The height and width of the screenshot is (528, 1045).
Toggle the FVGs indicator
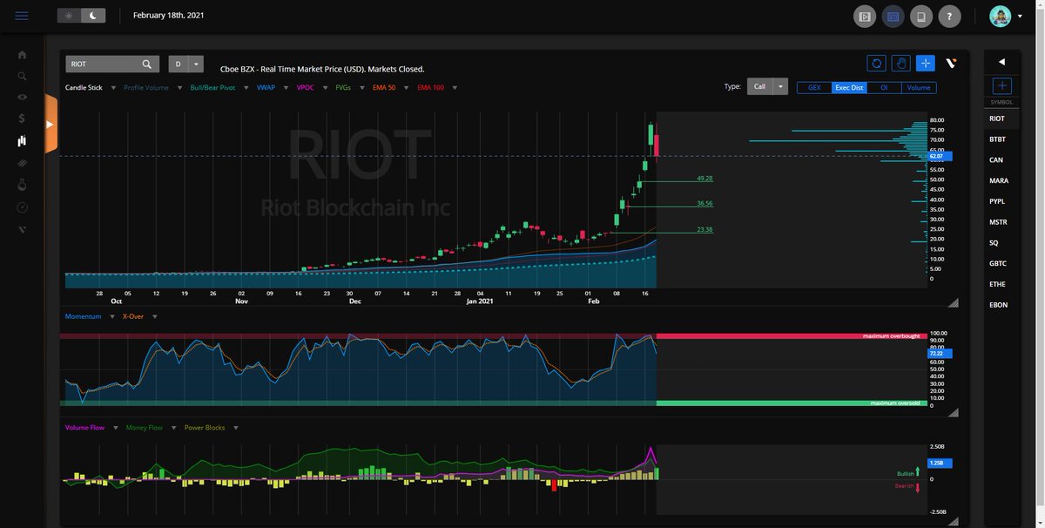click(344, 88)
